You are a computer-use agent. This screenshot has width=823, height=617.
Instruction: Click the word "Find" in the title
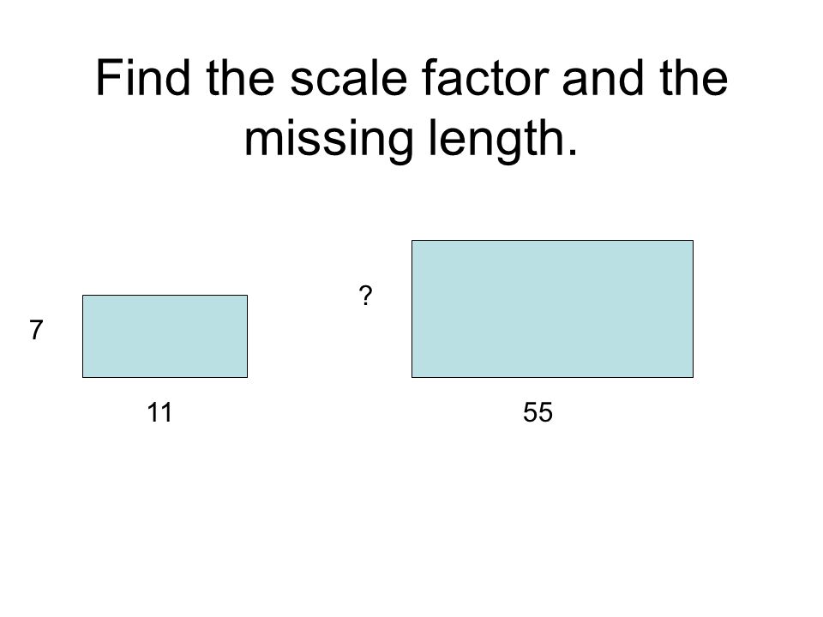pos(143,78)
